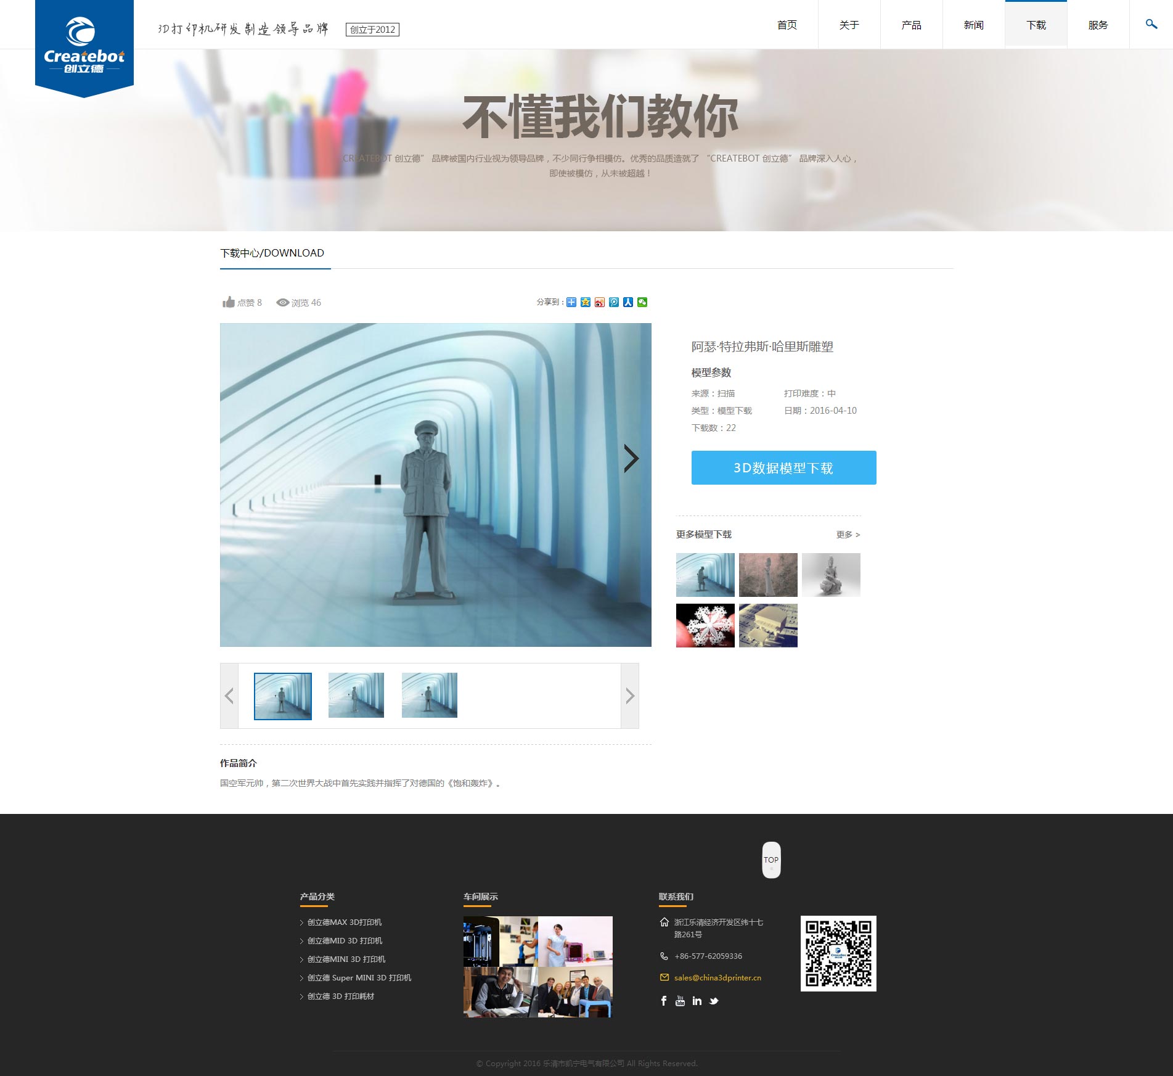The height and width of the screenshot is (1076, 1173).
Task: Open more share options plus icon
Action: tap(571, 302)
